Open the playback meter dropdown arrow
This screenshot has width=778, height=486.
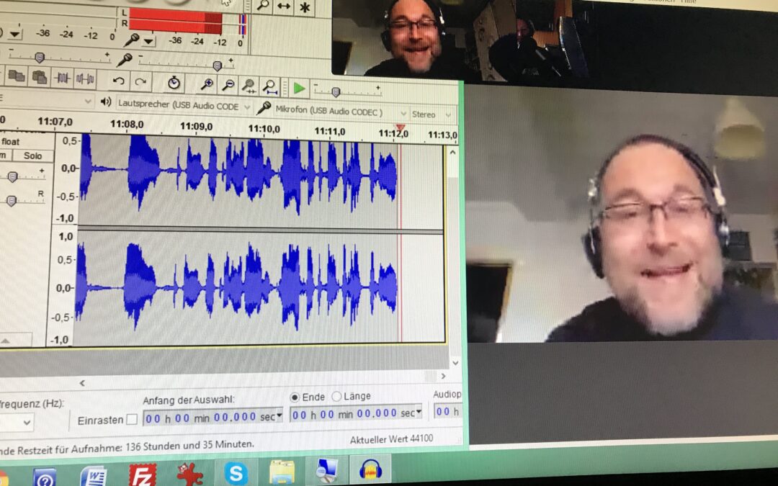click(14, 35)
